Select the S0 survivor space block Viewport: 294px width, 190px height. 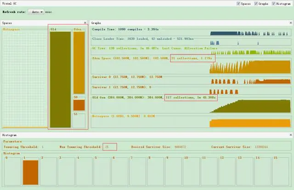click(x=79, y=105)
